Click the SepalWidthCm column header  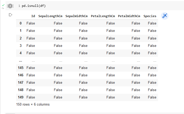[x=76, y=16]
